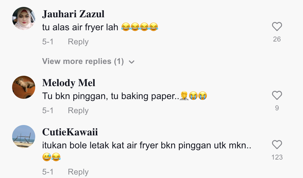Tap the heart on Melody Mel's comment
303x178 pixels.
click(277, 95)
